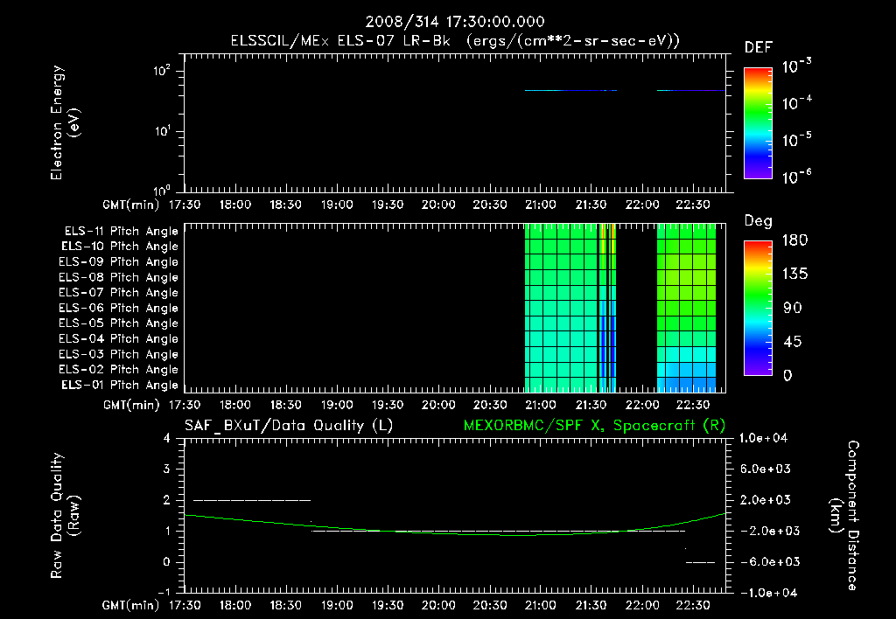Screen dimensions: 896x619
Task: Select the ELS-03 Pitch Angle row label
Action: coord(118,355)
